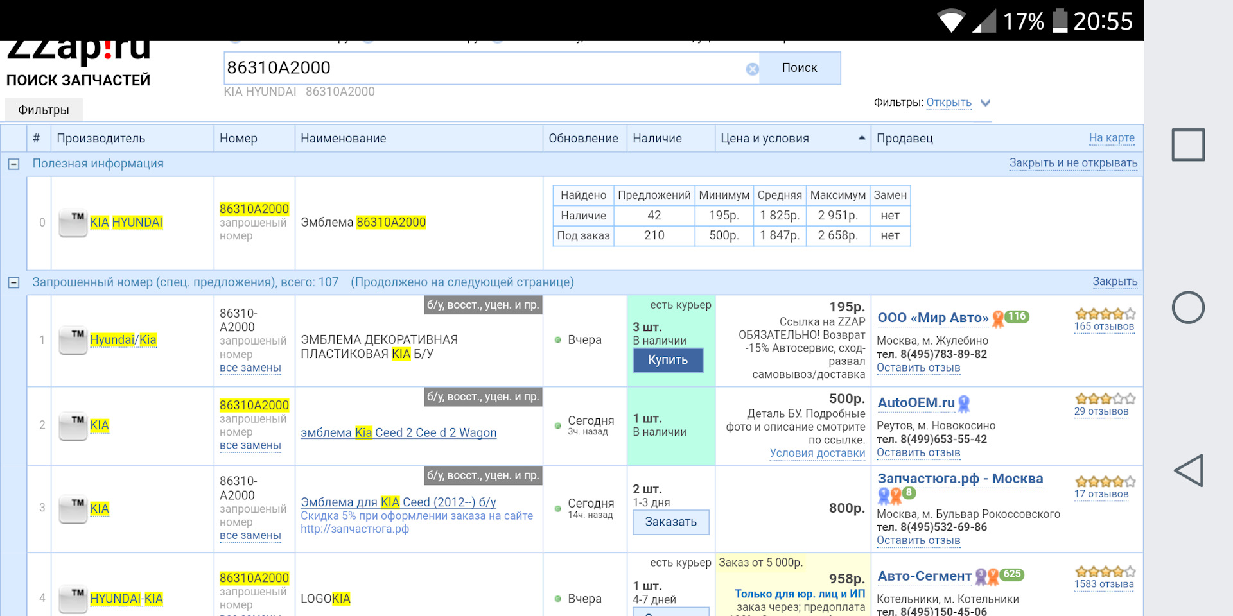Click Оставить отзыв under AutoOEM.ru
The image size is (1233, 616).
(x=918, y=453)
